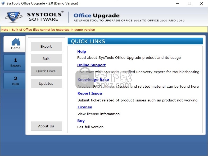Open the License link
The image size is (208, 156).
pyautogui.click(x=85, y=107)
